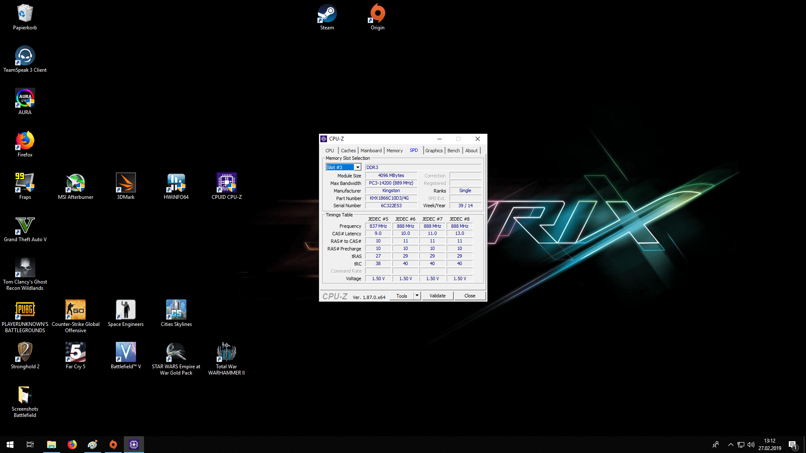The height and width of the screenshot is (453, 806).
Task: Switch to the Memory tab
Action: pos(395,151)
